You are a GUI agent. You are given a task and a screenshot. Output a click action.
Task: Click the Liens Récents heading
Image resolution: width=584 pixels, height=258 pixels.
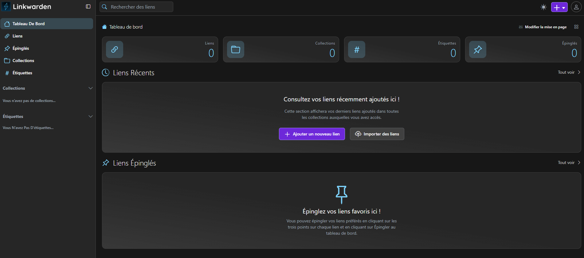coord(134,73)
